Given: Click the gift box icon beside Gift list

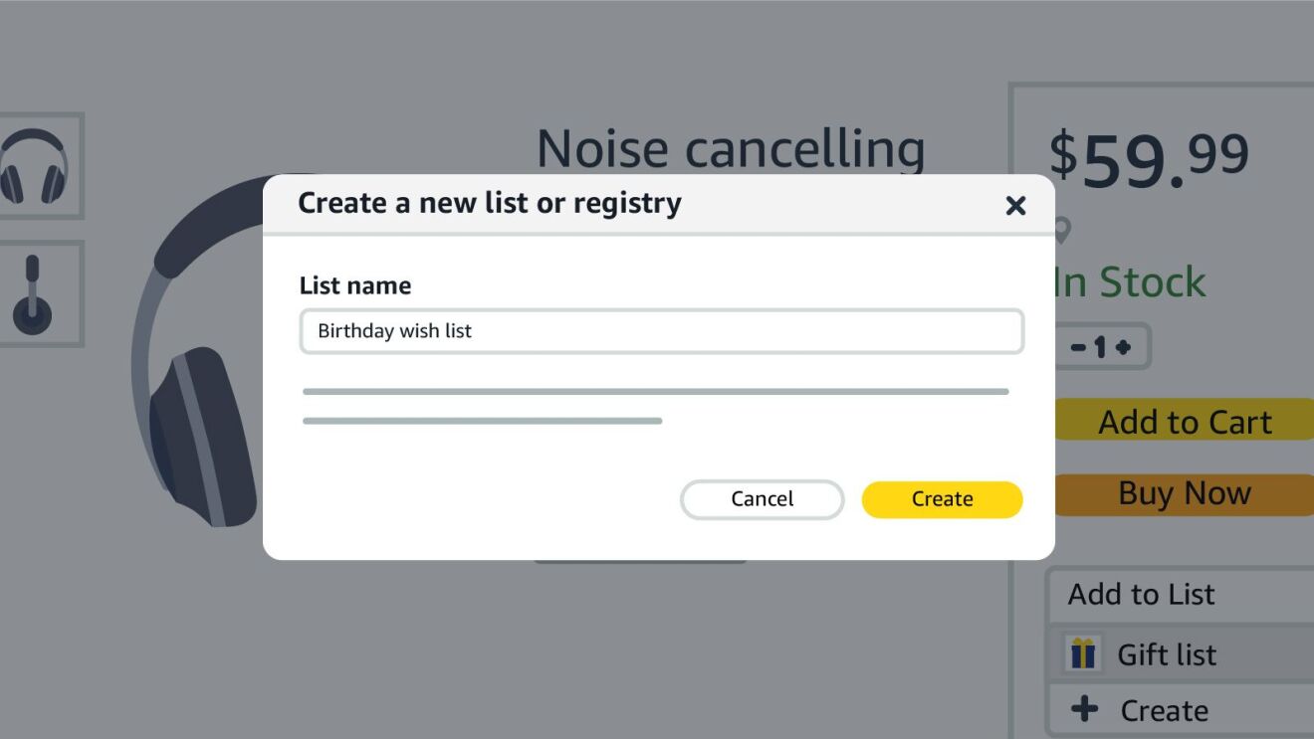Looking at the screenshot, I should click(1083, 654).
